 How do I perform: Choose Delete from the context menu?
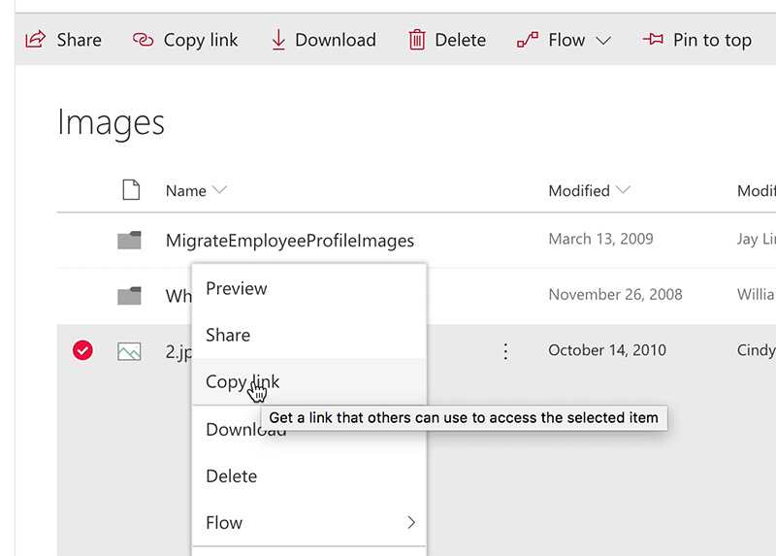coord(232,476)
